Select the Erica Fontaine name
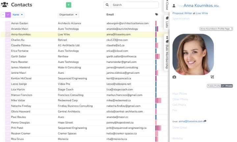 (20, 51)
